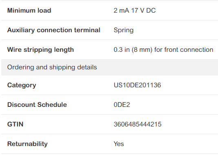This screenshot has height=155, width=218.
Task: Select the US10DE201136 category code
Action: click(x=137, y=85)
